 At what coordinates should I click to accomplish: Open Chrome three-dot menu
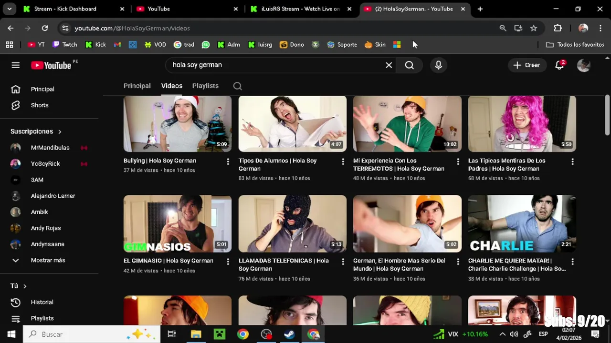600,28
